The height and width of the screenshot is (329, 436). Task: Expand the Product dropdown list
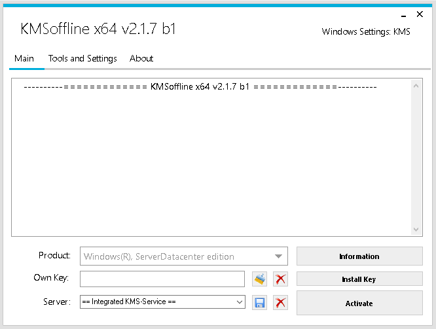click(280, 256)
